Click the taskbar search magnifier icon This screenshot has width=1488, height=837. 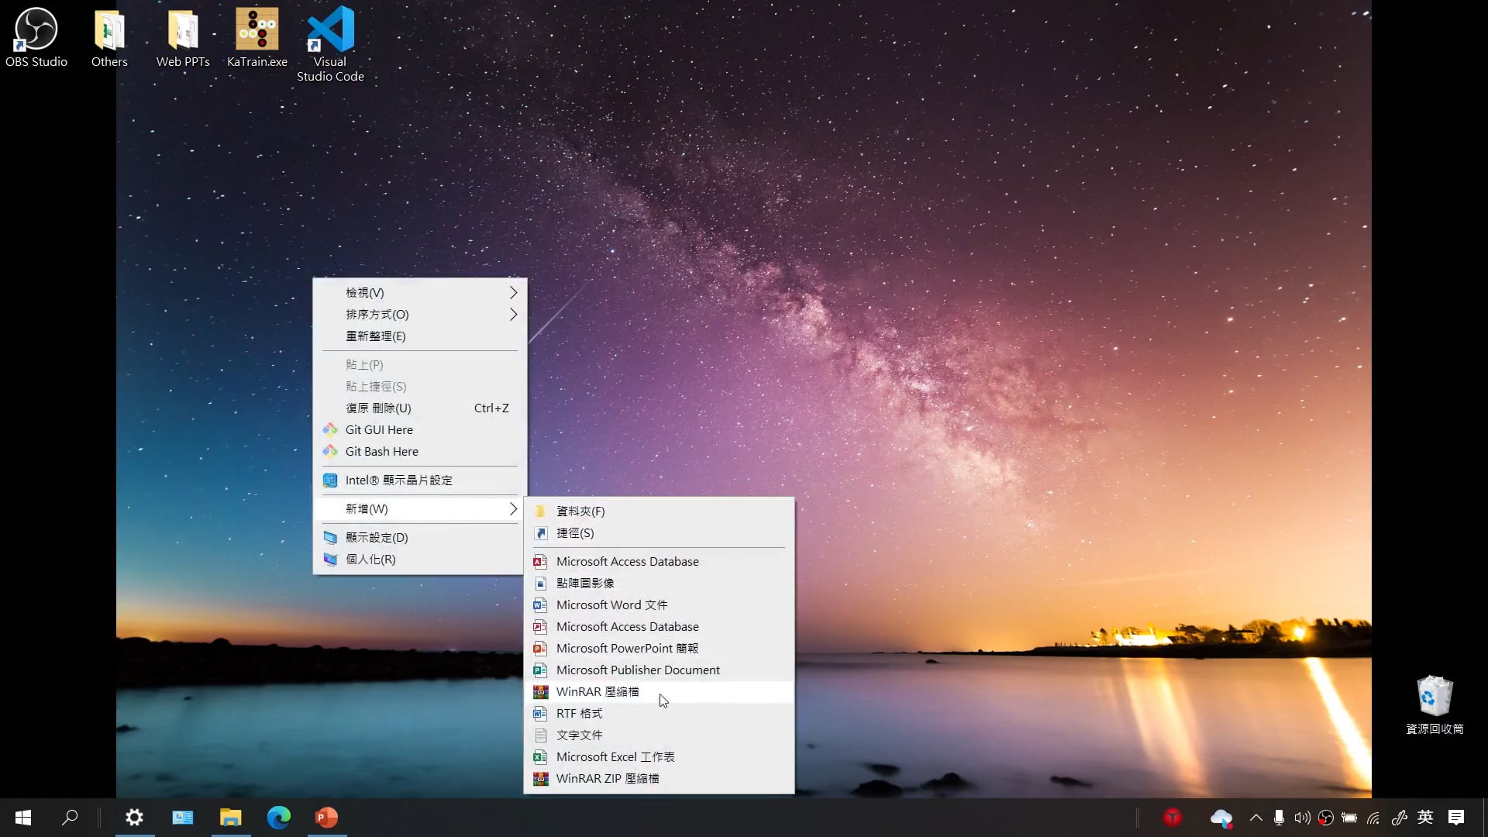coord(70,817)
